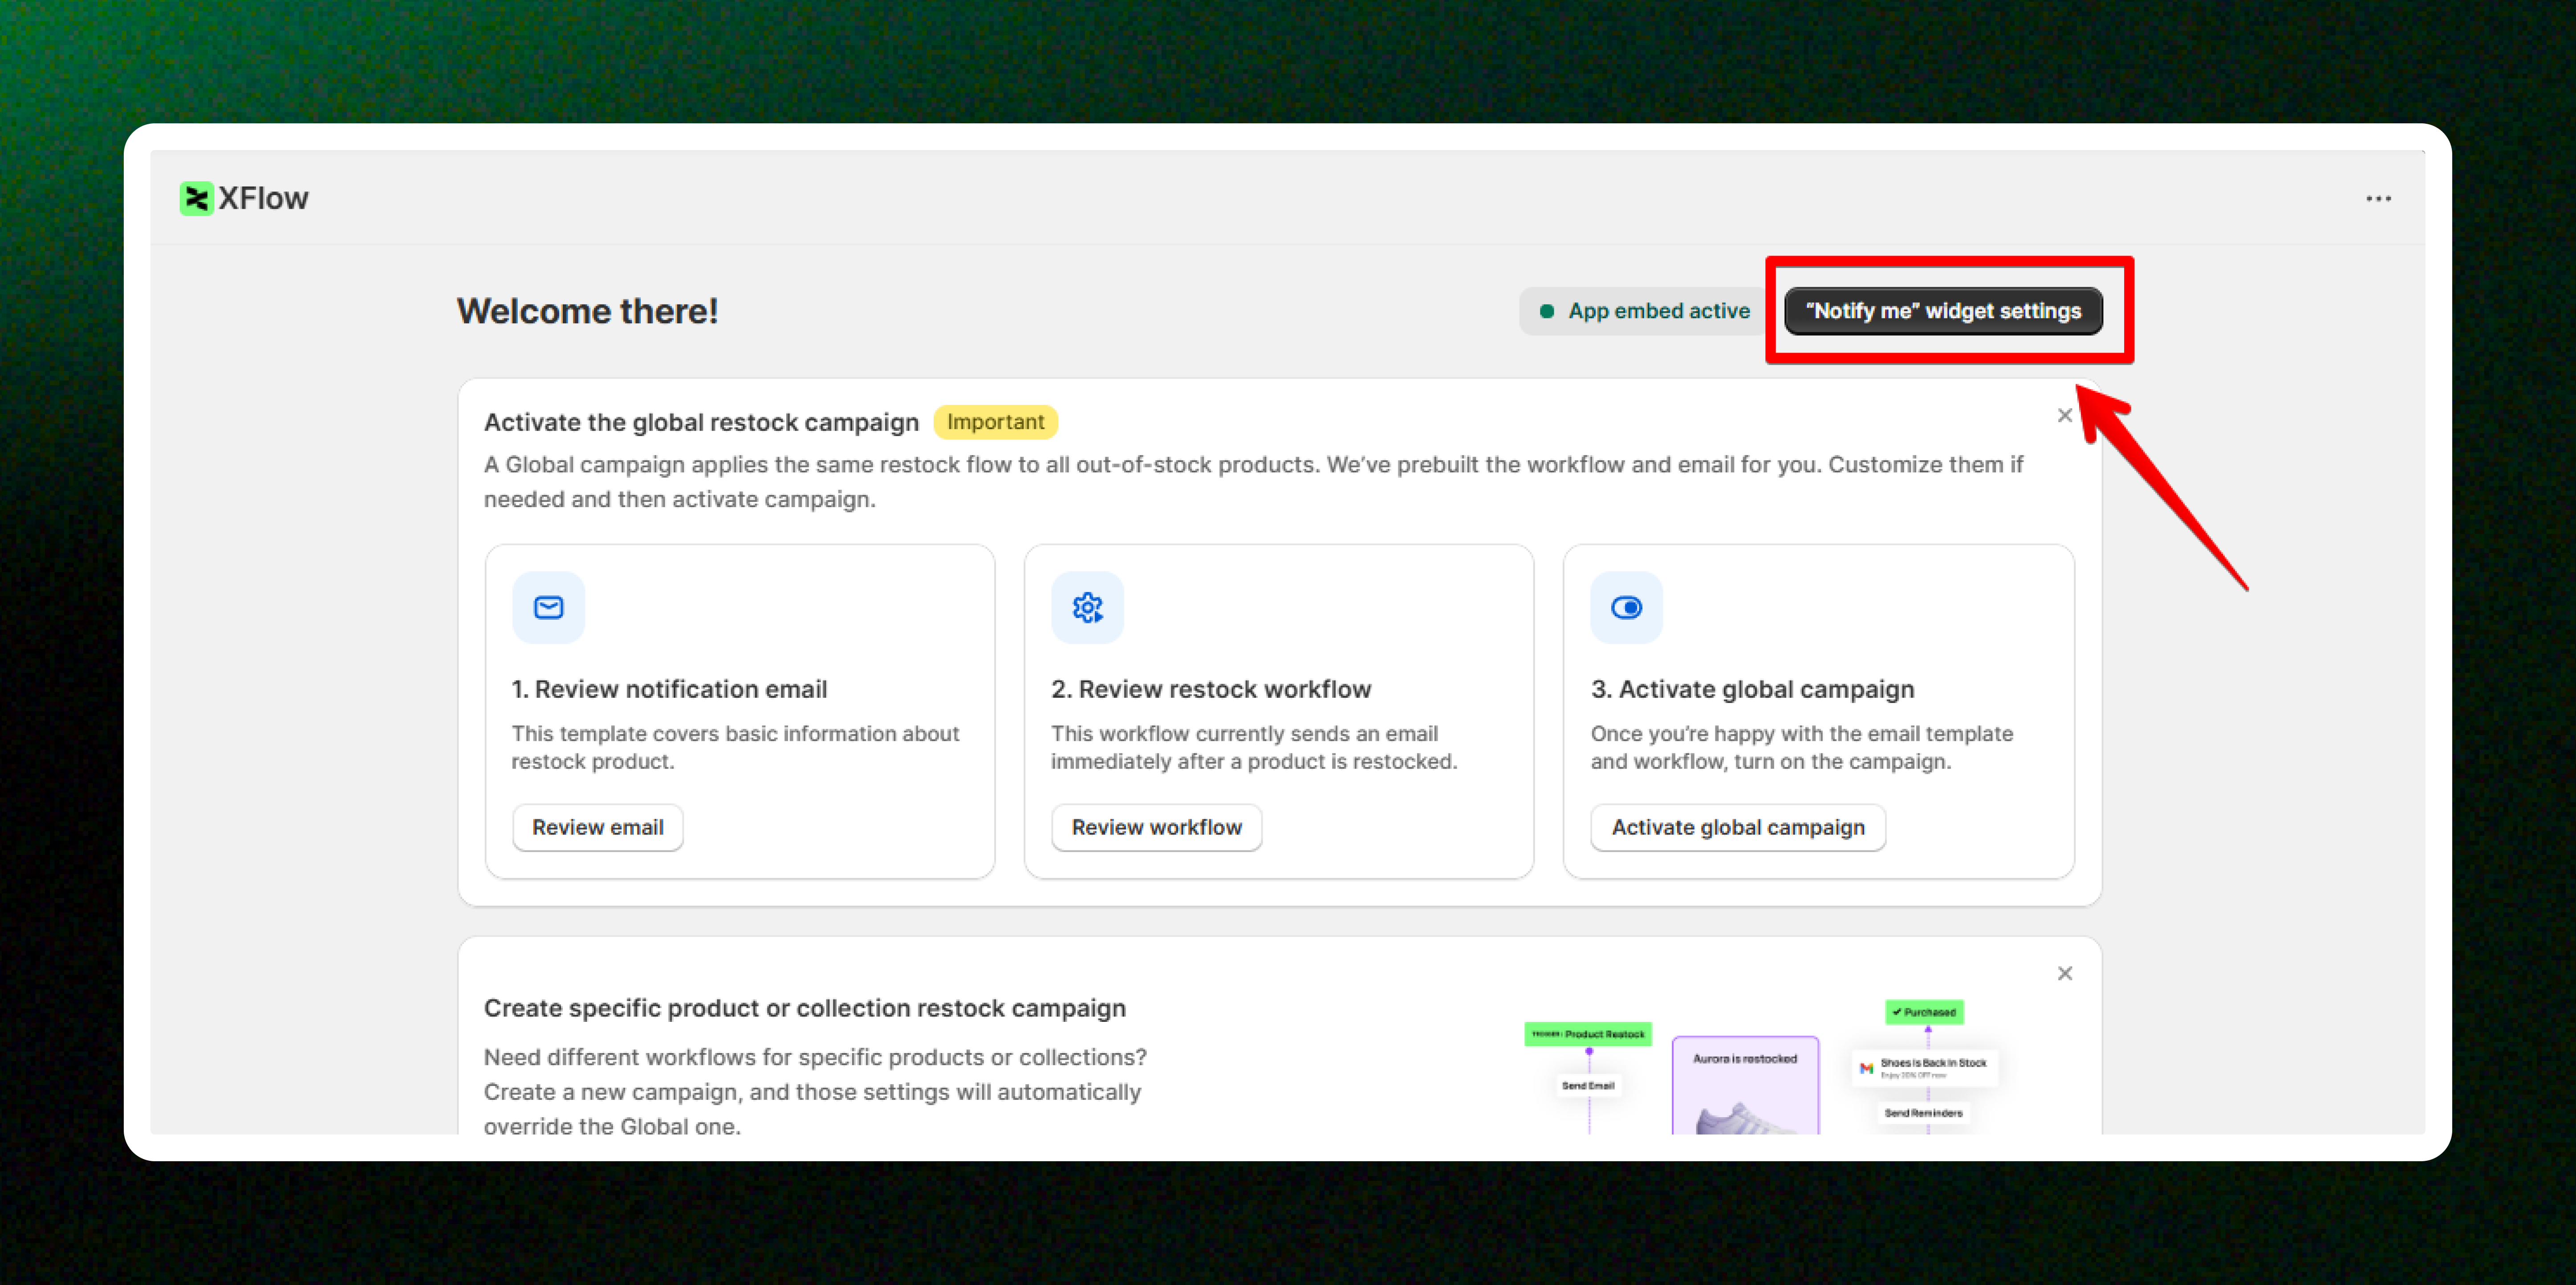Click the XFlow app name text

(x=263, y=198)
